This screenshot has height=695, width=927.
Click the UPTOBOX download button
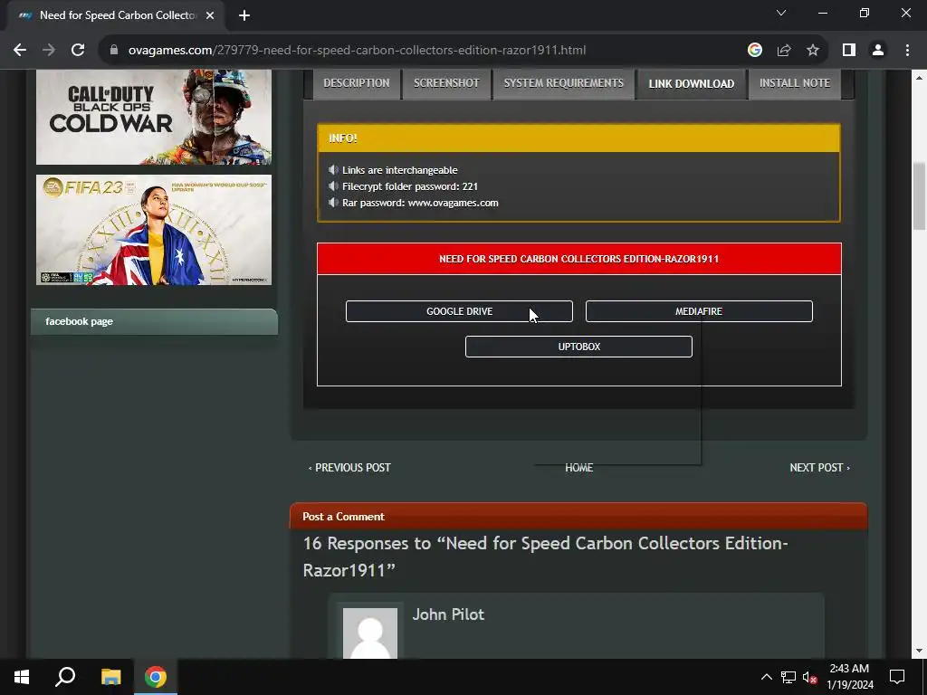coord(578,347)
